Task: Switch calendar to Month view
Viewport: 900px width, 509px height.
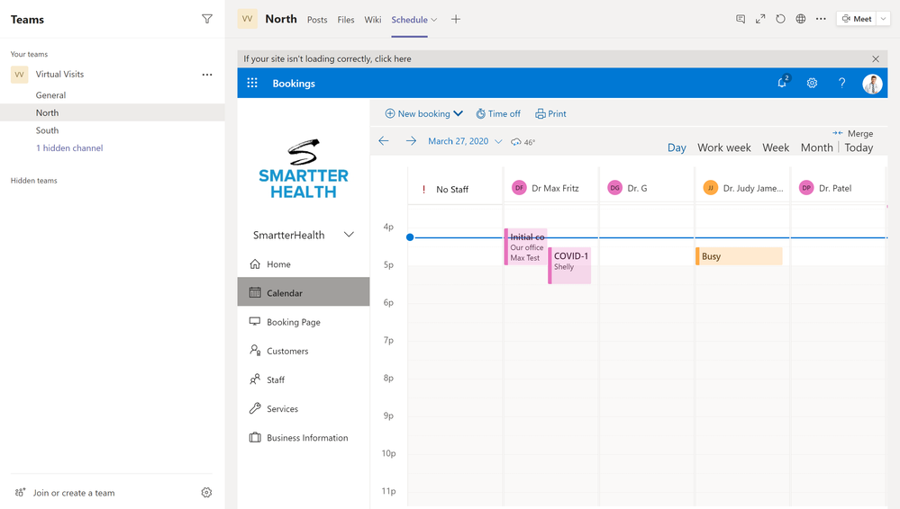Action: [816, 147]
